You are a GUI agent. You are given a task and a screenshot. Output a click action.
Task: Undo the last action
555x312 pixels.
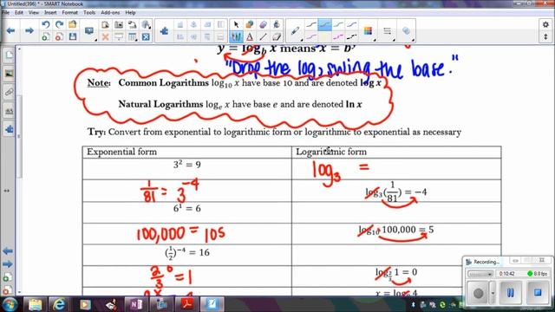(46, 24)
